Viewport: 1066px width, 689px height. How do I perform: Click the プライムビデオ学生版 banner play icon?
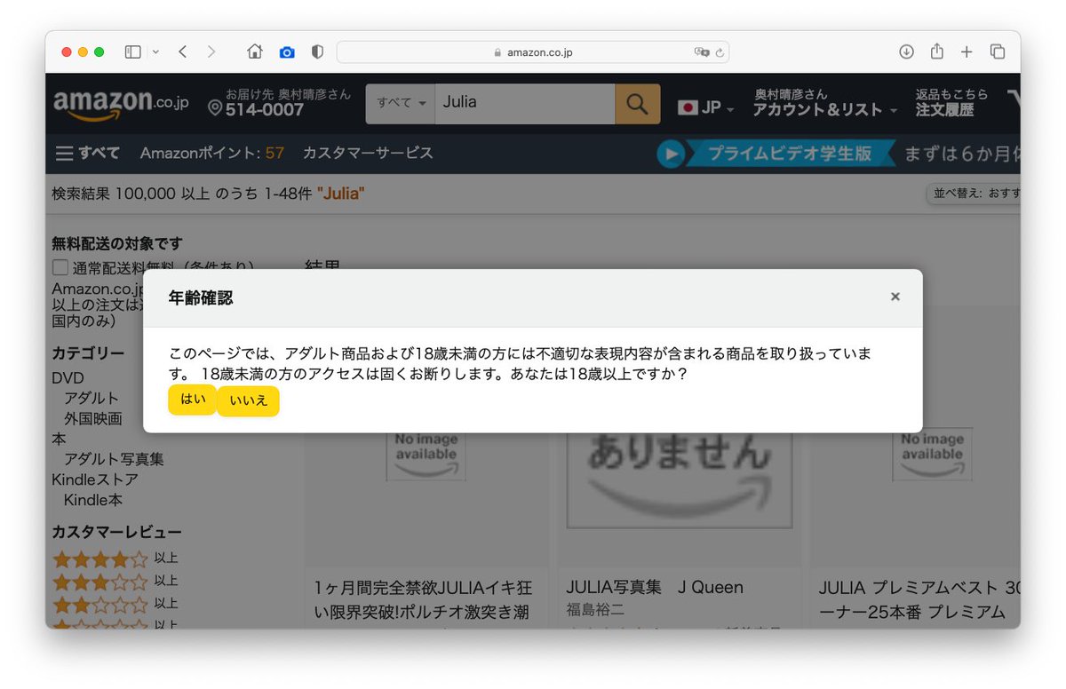[x=671, y=154]
